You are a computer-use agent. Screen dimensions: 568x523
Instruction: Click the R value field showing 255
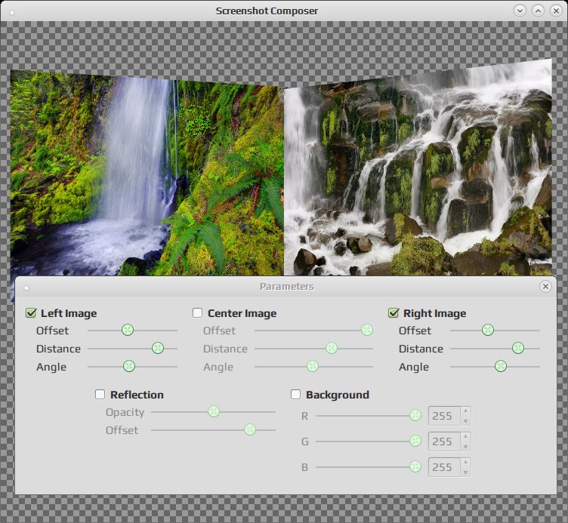point(444,416)
